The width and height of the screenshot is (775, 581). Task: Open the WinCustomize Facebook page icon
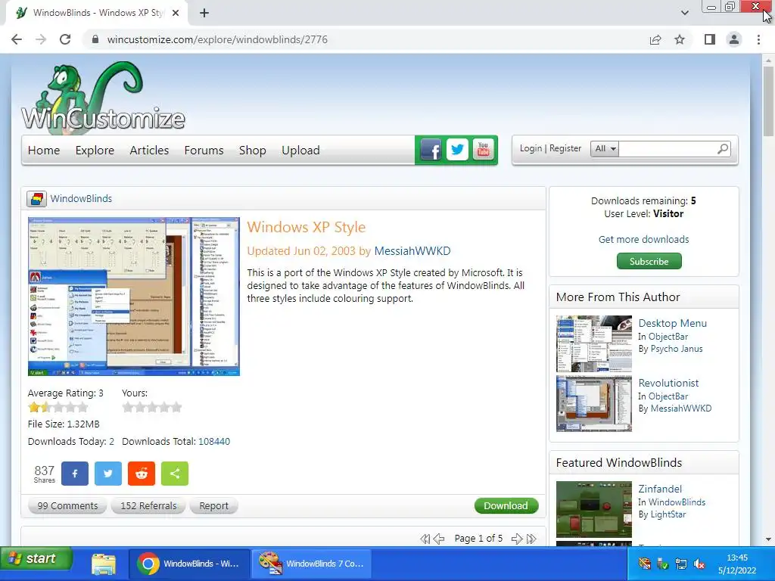point(431,150)
